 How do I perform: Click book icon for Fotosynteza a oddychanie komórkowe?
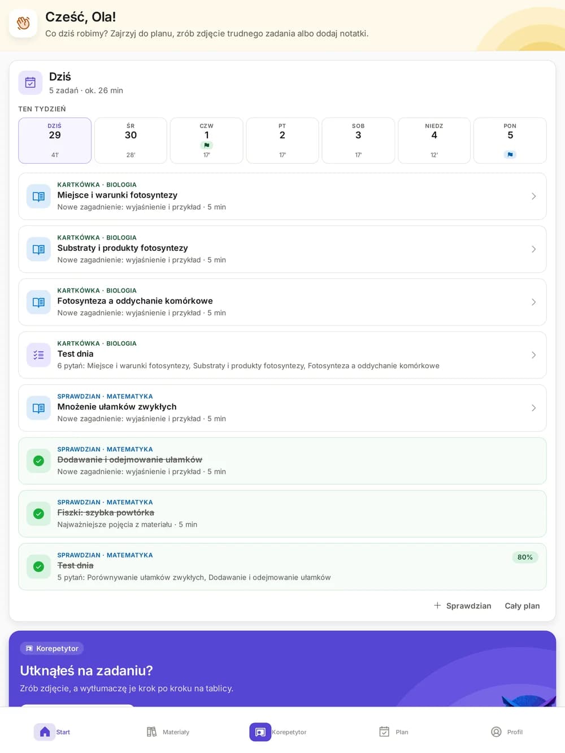click(38, 302)
